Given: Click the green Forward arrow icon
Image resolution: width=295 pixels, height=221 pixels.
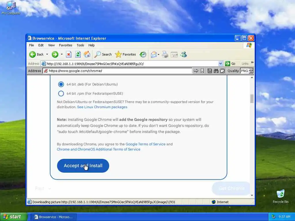Looking at the screenshot, I should pos(55,54).
